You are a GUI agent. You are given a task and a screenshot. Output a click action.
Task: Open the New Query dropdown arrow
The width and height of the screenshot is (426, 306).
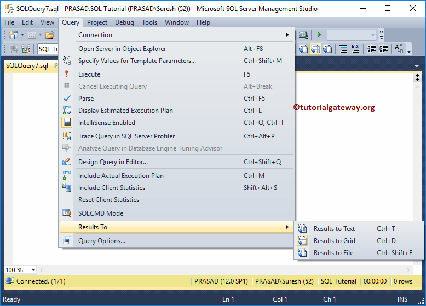[22, 35]
